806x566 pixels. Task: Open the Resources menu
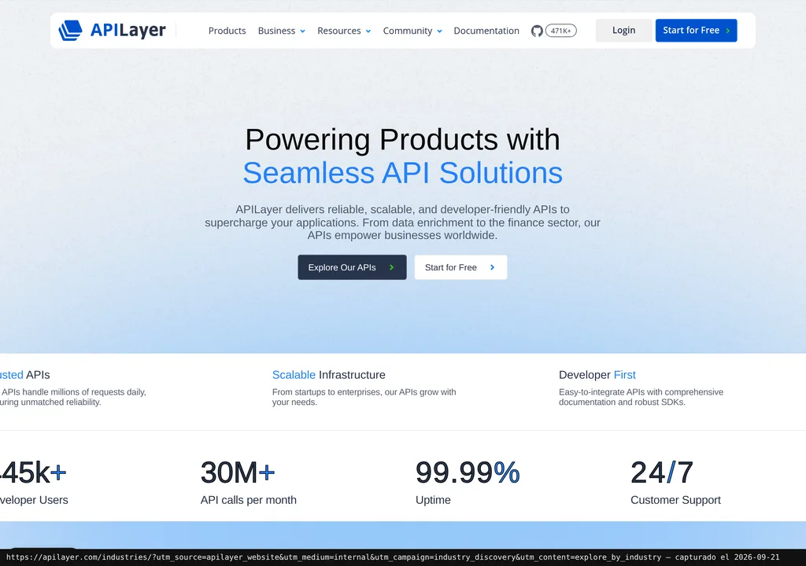coord(339,31)
